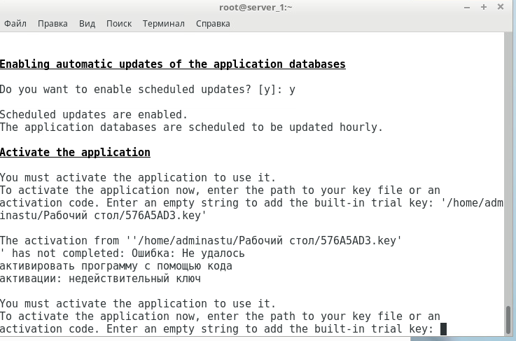The image size is (516, 341).
Task: Click the vertical scrollbar thumb
Action: (509, 321)
